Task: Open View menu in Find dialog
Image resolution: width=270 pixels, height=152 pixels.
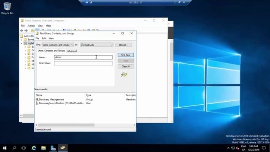Action: [x=51, y=38]
